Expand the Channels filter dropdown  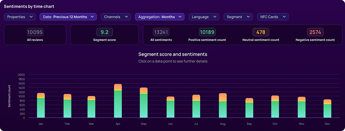(116, 17)
